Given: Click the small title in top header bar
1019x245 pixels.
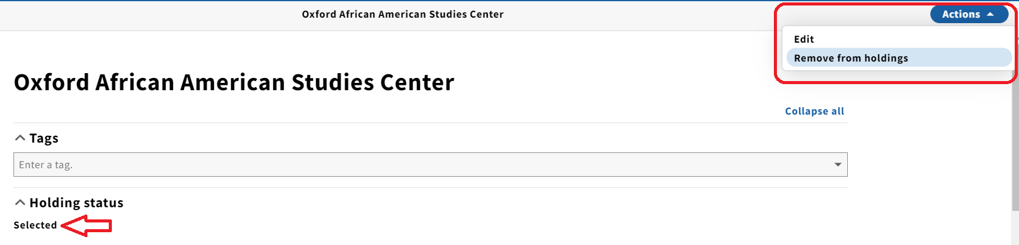Looking at the screenshot, I should click(x=403, y=14).
